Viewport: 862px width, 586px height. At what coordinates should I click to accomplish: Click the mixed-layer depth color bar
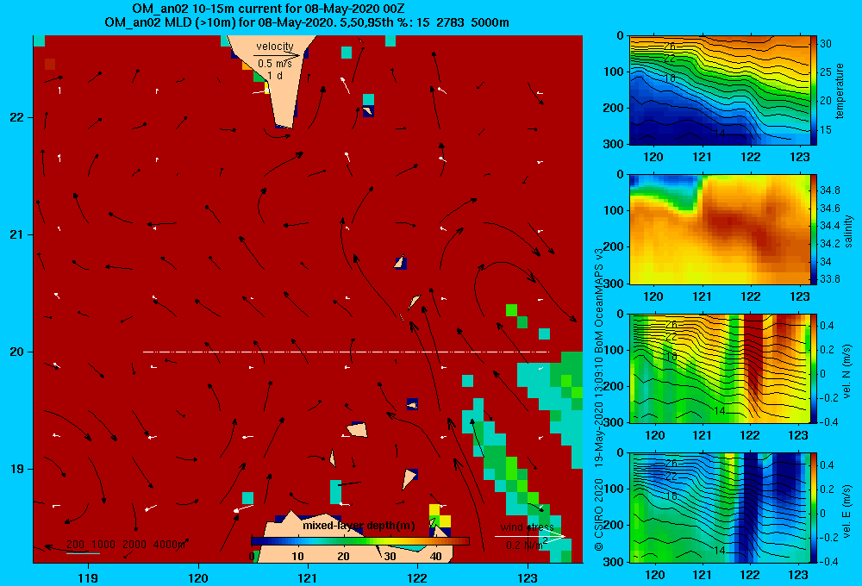(360, 541)
